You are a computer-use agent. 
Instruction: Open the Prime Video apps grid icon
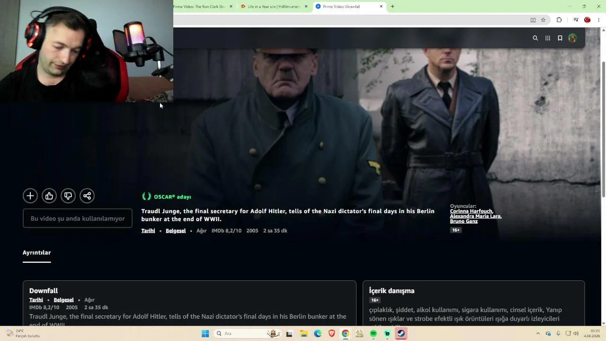click(548, 38)
